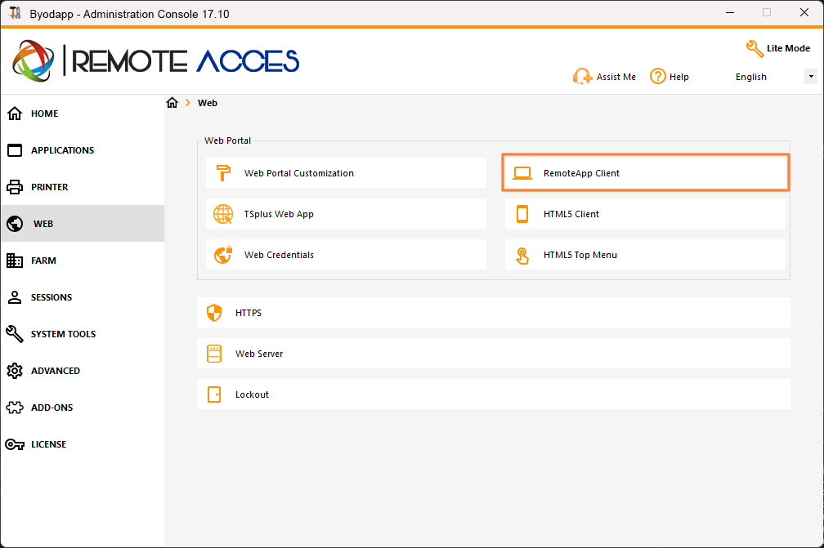Click the Sessions person icon
The image size is (824, 548).
tap(15, 297)
